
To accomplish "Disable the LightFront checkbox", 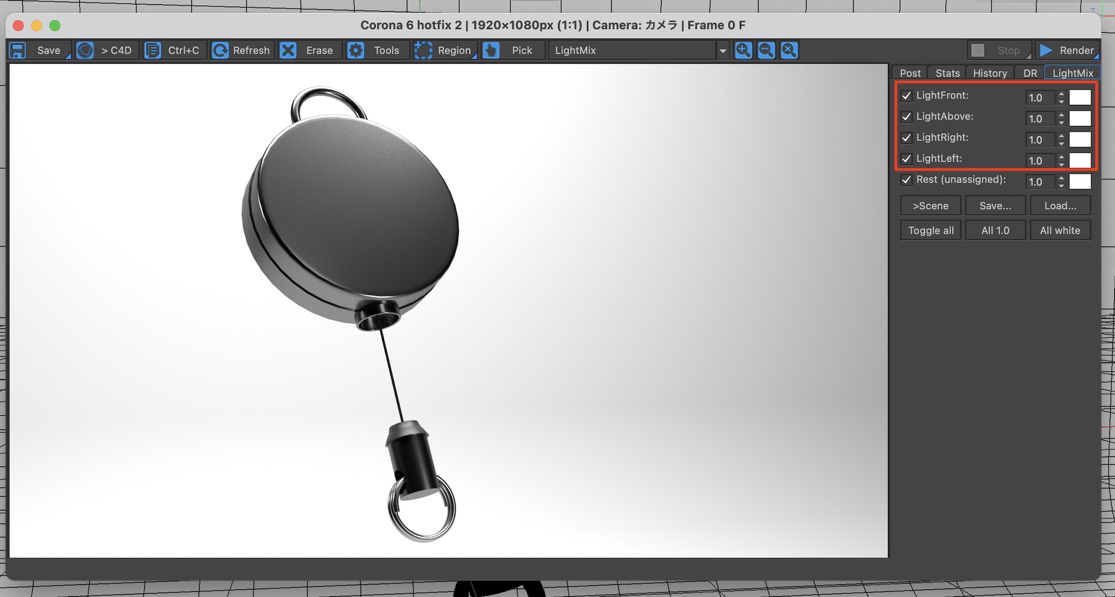I will pyautogui.click(x=906, y=95).
